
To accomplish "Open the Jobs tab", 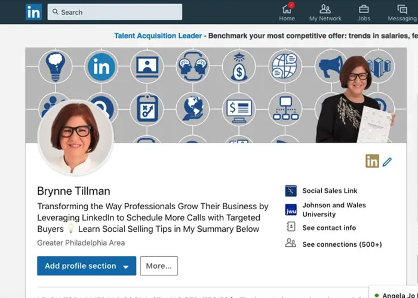I will pyautogui.click(x=364, y=13).
